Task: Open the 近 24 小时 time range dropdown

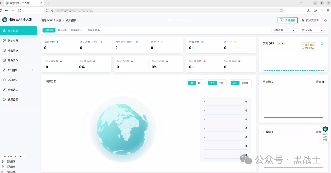Action: point(312,30)
